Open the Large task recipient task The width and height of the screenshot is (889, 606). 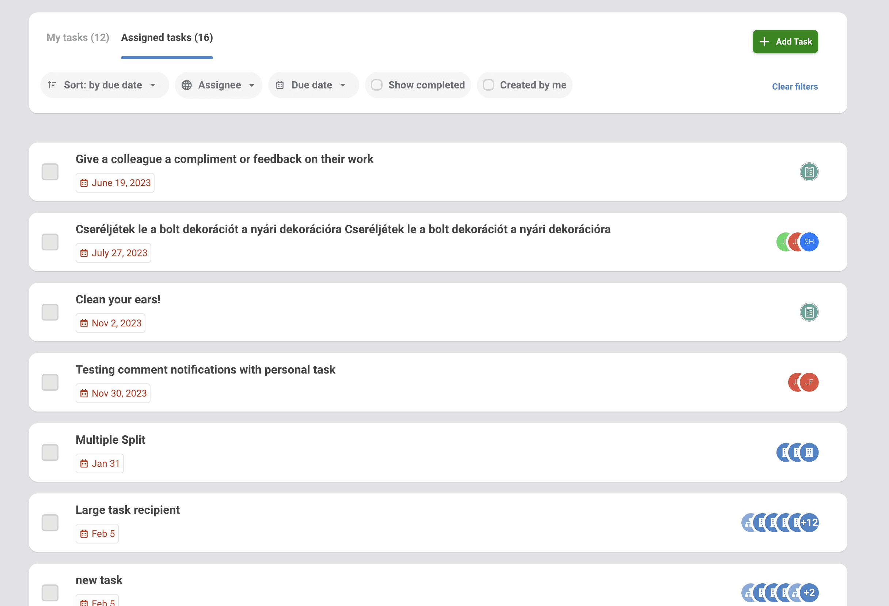click(x=128, y=510)
